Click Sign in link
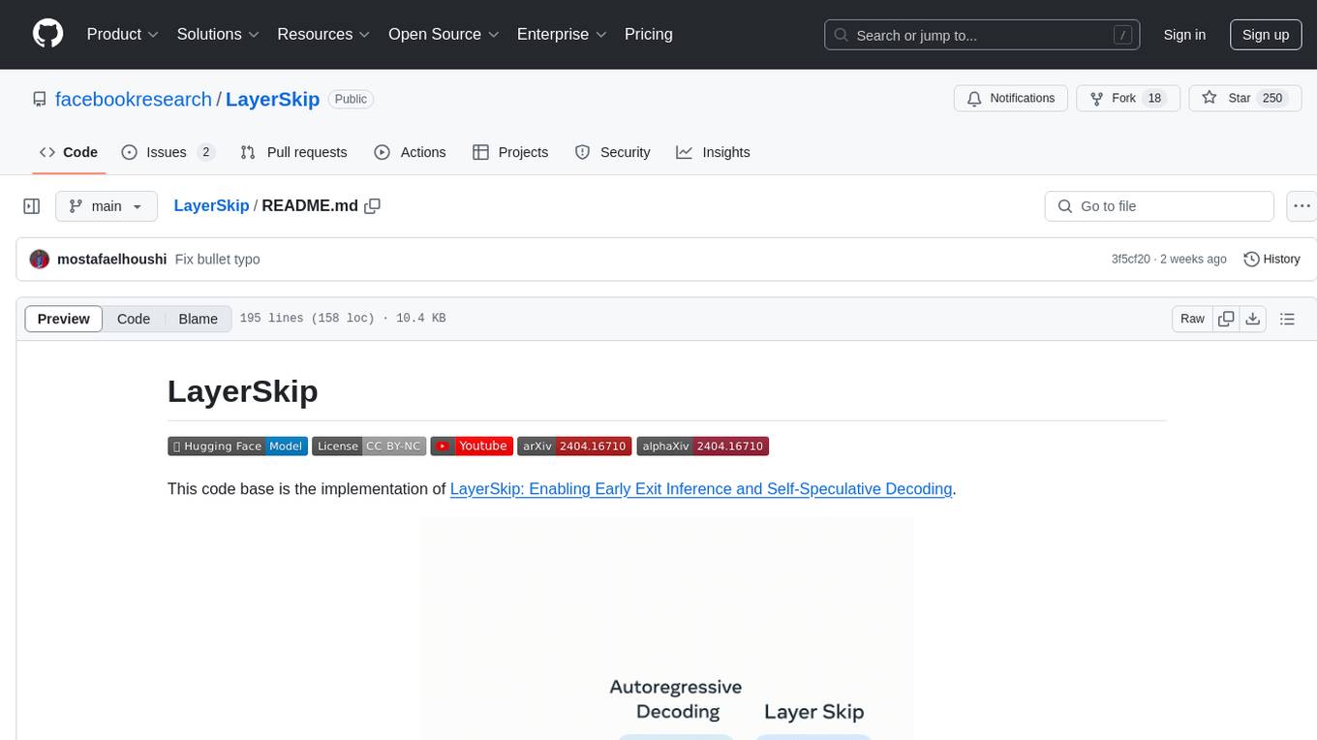 point(1184,35)
